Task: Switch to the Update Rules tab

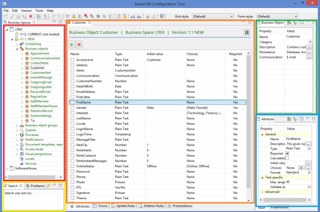Action: (x=123, y=206)
